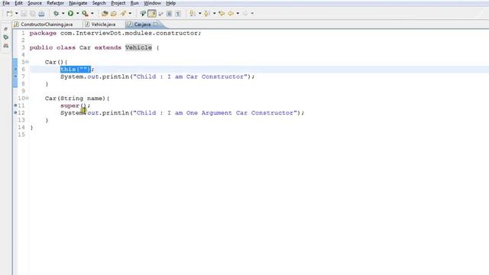Toggle Mark Occurrences highlighted button
Image resolution: width=489 pixels, height=275 pixels.
tap(152, 14)
